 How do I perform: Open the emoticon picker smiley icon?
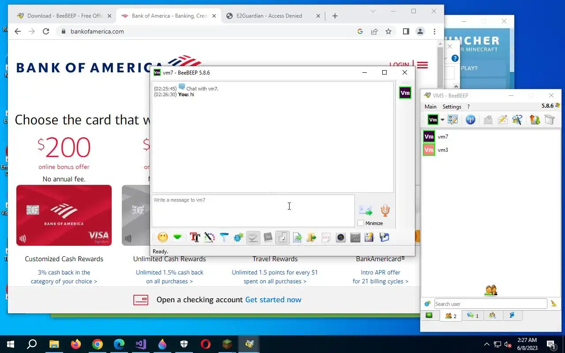coord(163,237)
